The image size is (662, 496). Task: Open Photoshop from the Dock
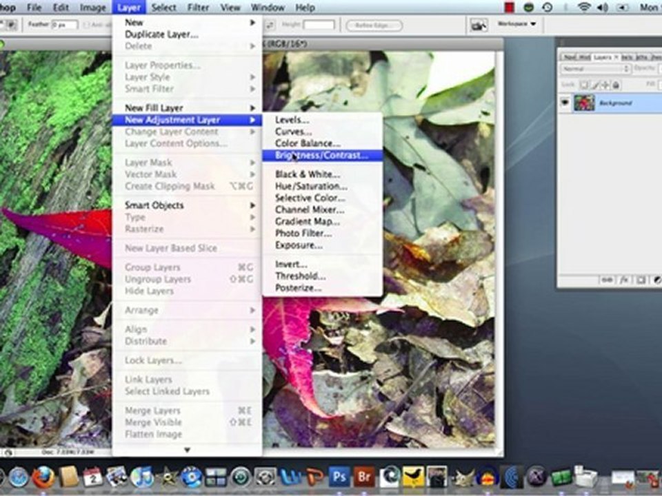coord(339,477)
